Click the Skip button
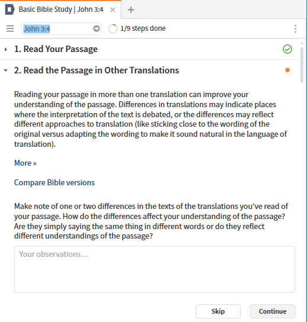Viewport: 307px width, 322px height. 218,311
